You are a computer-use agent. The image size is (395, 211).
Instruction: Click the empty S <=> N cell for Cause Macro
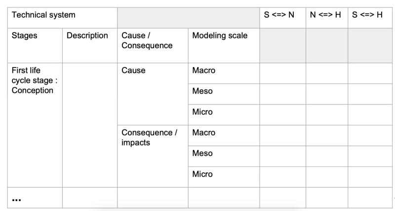point(282,73)
